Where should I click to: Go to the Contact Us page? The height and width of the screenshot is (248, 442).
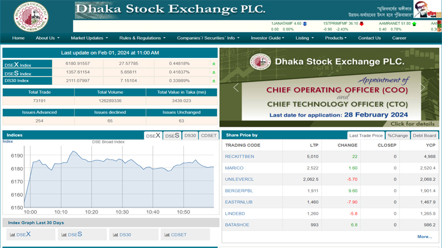coord(369,38)
